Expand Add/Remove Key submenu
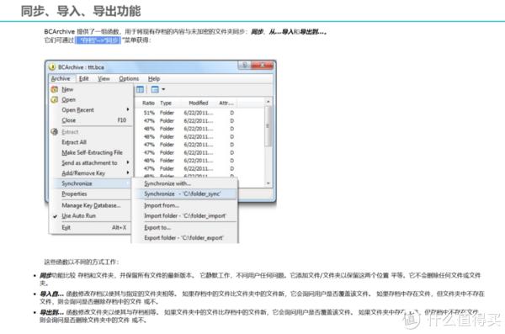The width and height of the screenshot is (505, 334). 91,173
